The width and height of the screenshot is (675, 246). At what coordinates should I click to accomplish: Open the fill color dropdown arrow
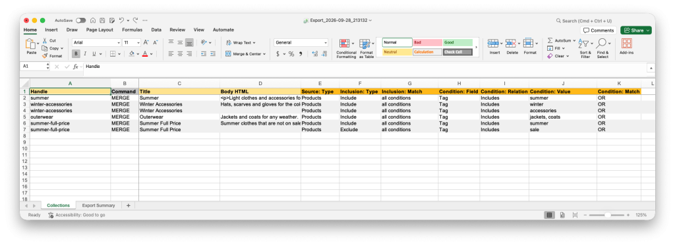point(138,54)
